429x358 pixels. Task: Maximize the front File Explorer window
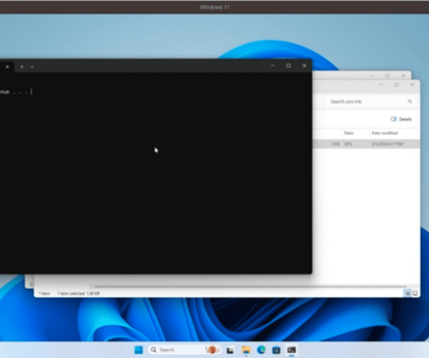397,84
